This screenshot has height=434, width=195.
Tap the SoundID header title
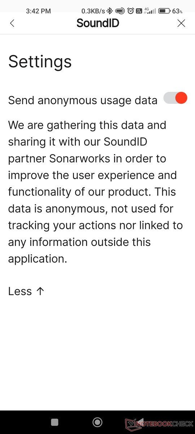point(98,23)
